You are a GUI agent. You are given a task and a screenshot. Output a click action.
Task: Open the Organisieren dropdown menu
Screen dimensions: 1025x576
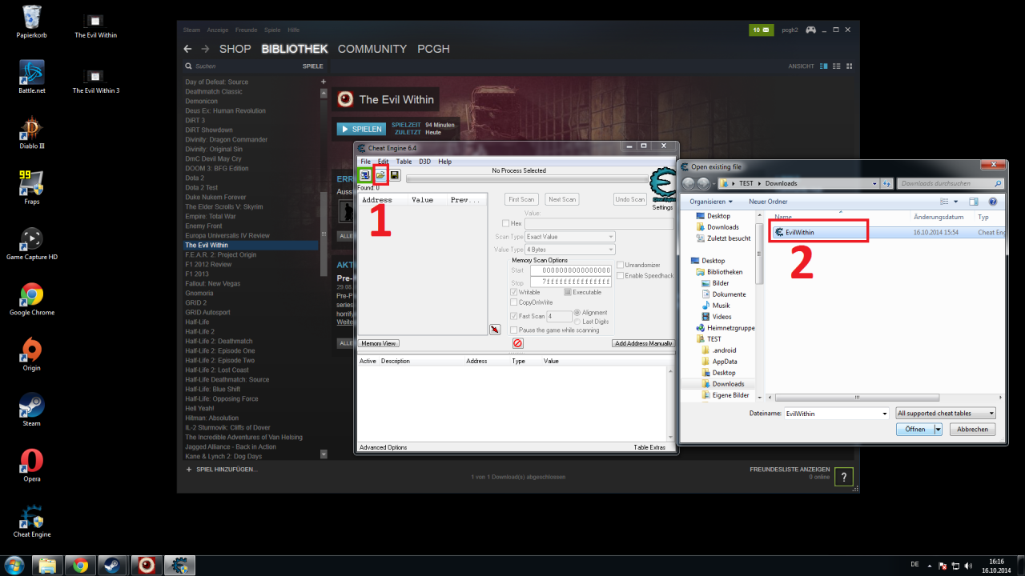(710, 202)
